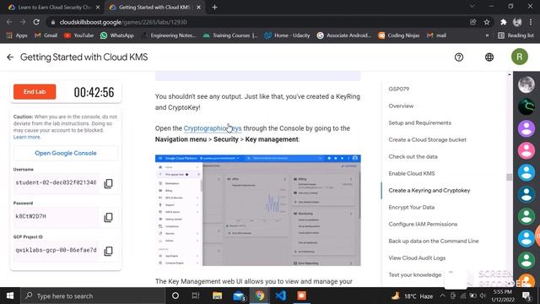Copy the GCP Project ID value
The height and width of the screenshot is (304, 540).
(108, 251)
